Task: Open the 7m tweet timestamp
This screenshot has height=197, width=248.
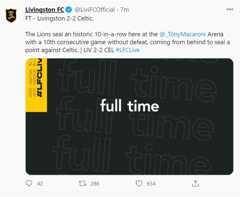Action: (x=125, y=10)
